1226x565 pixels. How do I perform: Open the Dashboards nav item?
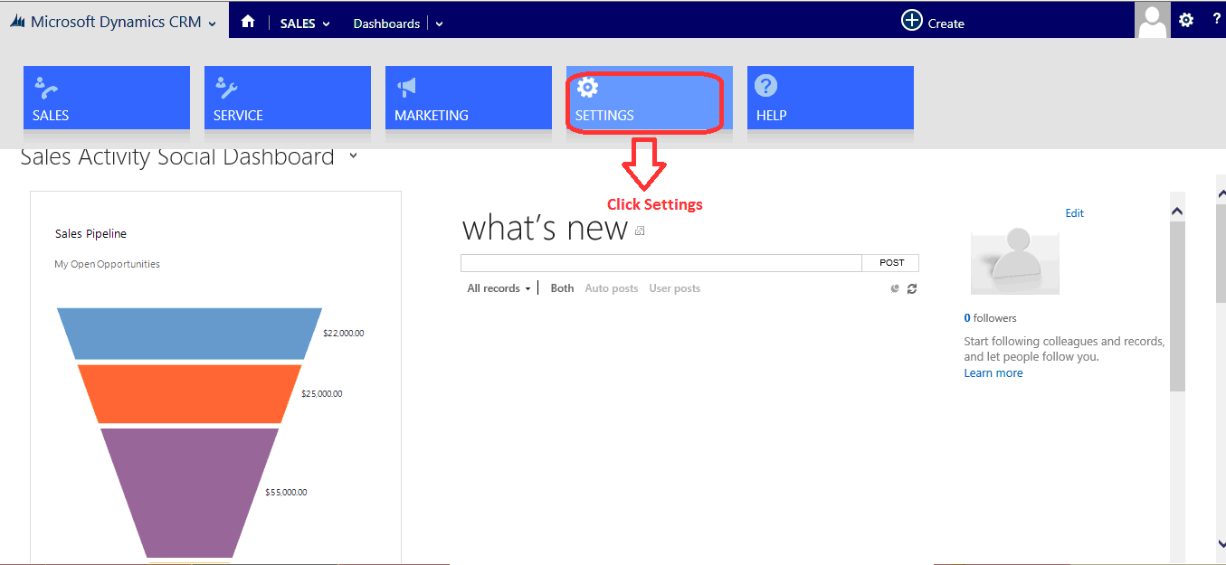pos(386,24)
